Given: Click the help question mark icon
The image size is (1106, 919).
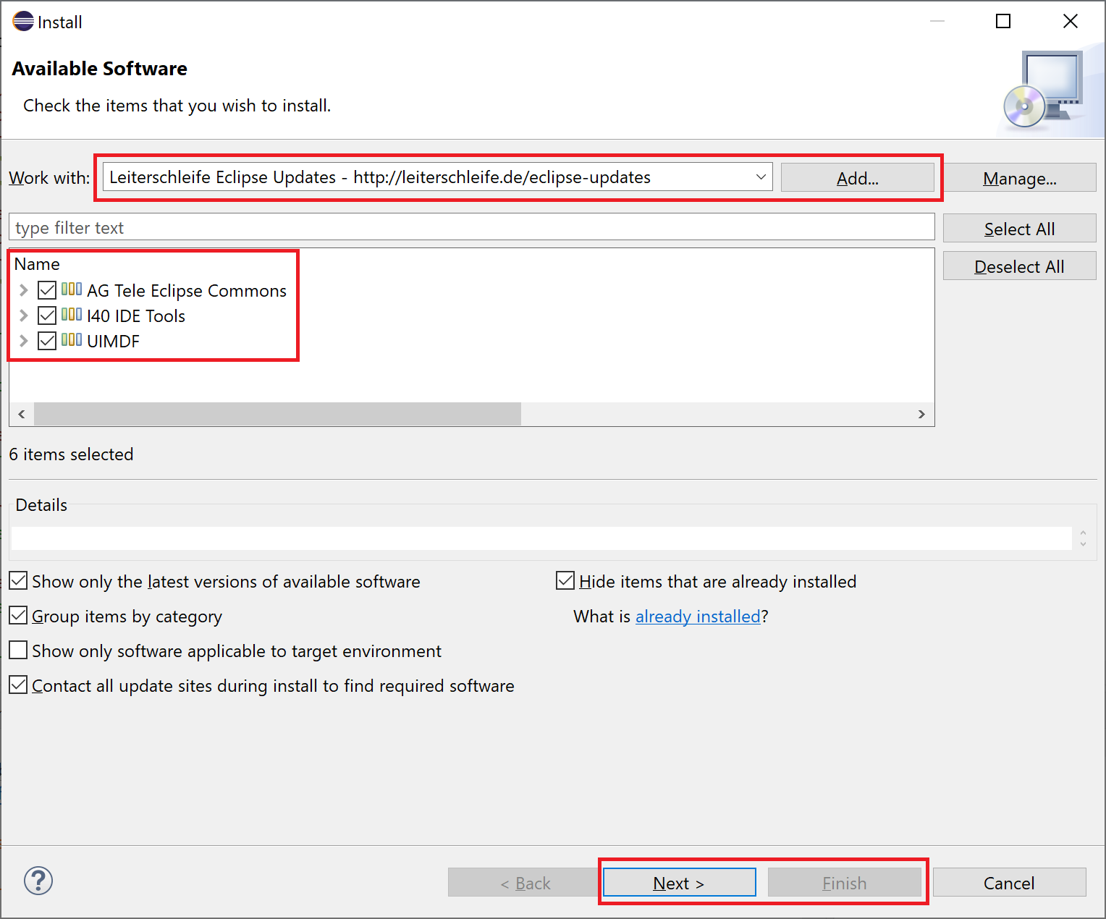Looking at the screenshot, I should (x=38, y=881).
